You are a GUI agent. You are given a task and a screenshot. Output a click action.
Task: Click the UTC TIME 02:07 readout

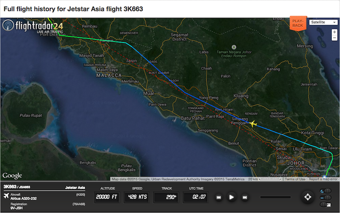tap(196, 197)
